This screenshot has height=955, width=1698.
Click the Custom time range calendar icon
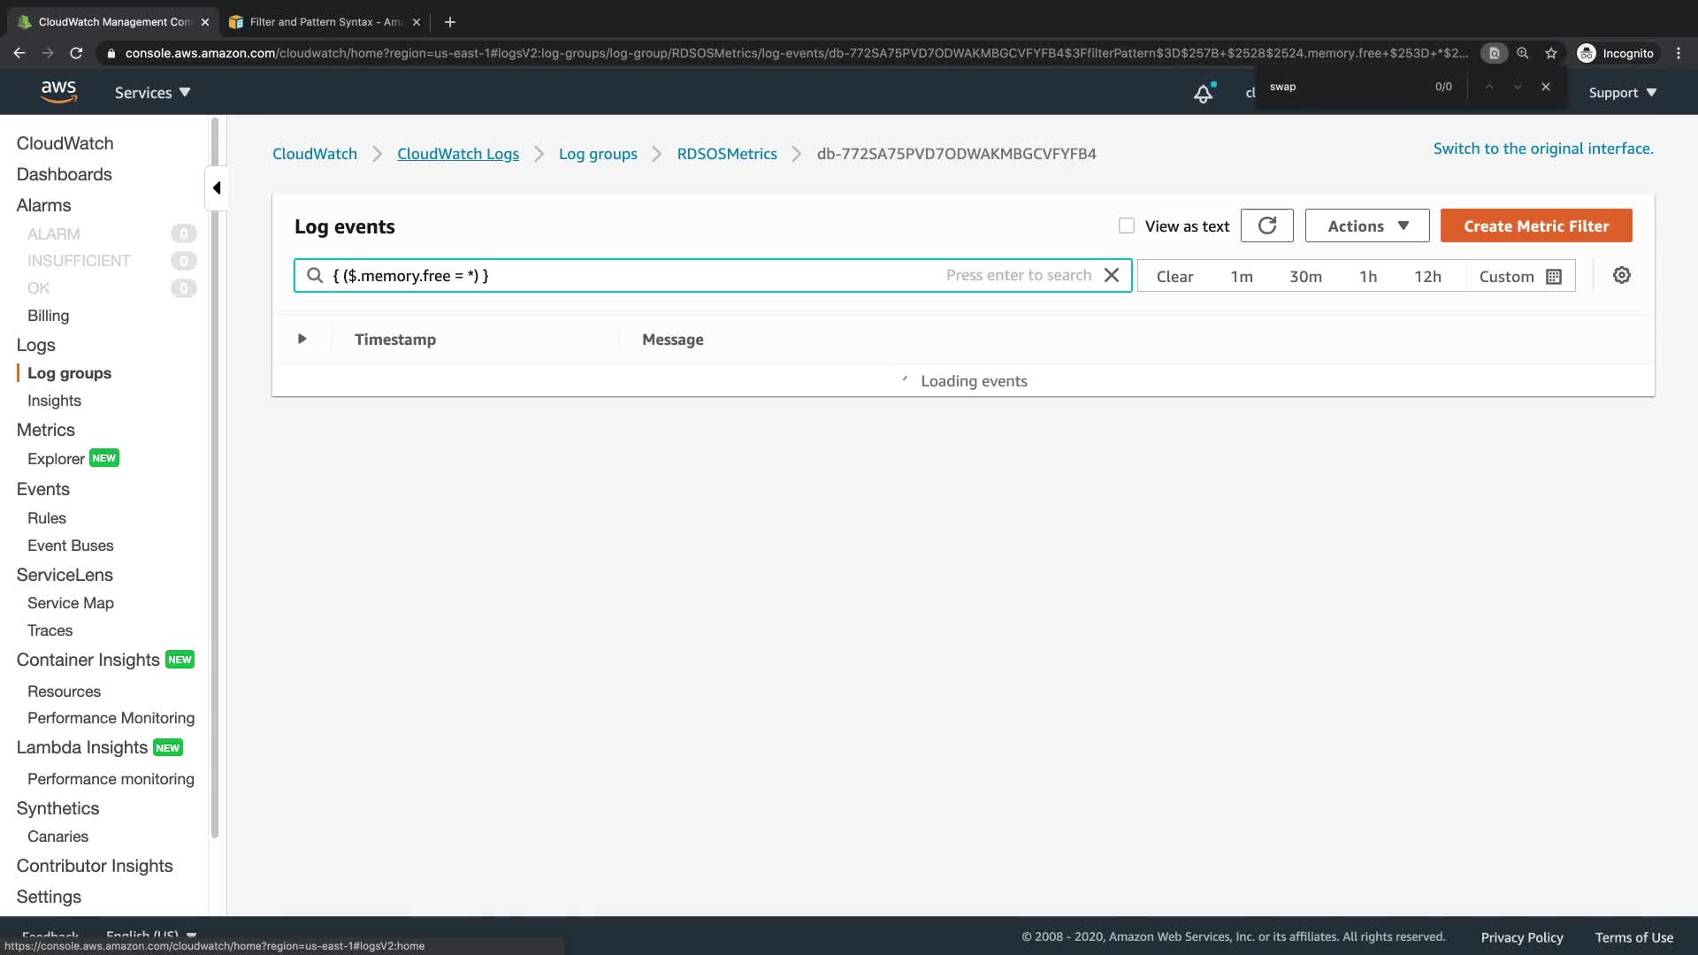tap(1554, 276)
